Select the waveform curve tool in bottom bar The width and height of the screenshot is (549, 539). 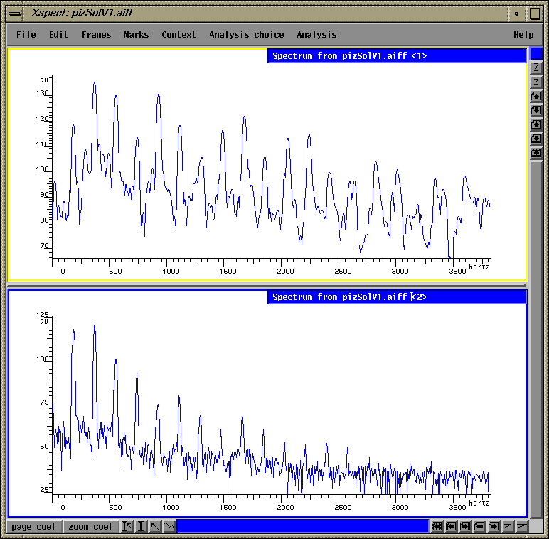[169, 526]
